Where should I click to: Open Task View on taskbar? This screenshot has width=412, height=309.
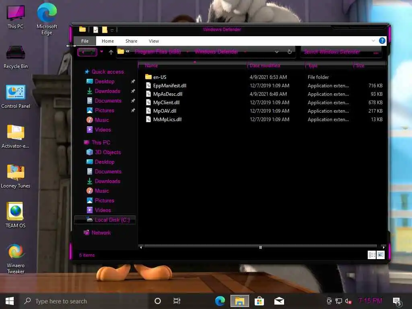point(177,301)
